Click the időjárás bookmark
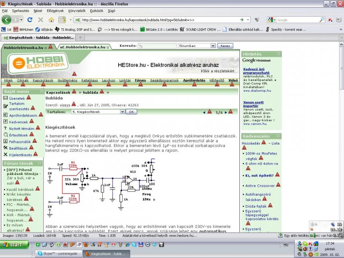This screenshot has width=344, height=258. [44, 29]
